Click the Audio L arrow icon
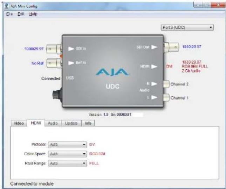226x189 pixels. click(155, 97)
